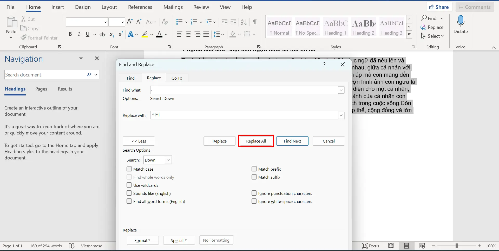This screenshot has height=251, width=499.
Task: Expand the Find what history dropdown
Action: point(341,90)
